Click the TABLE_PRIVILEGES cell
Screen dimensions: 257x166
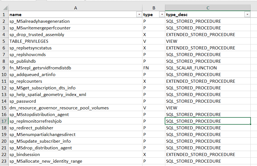pos(75,41)
